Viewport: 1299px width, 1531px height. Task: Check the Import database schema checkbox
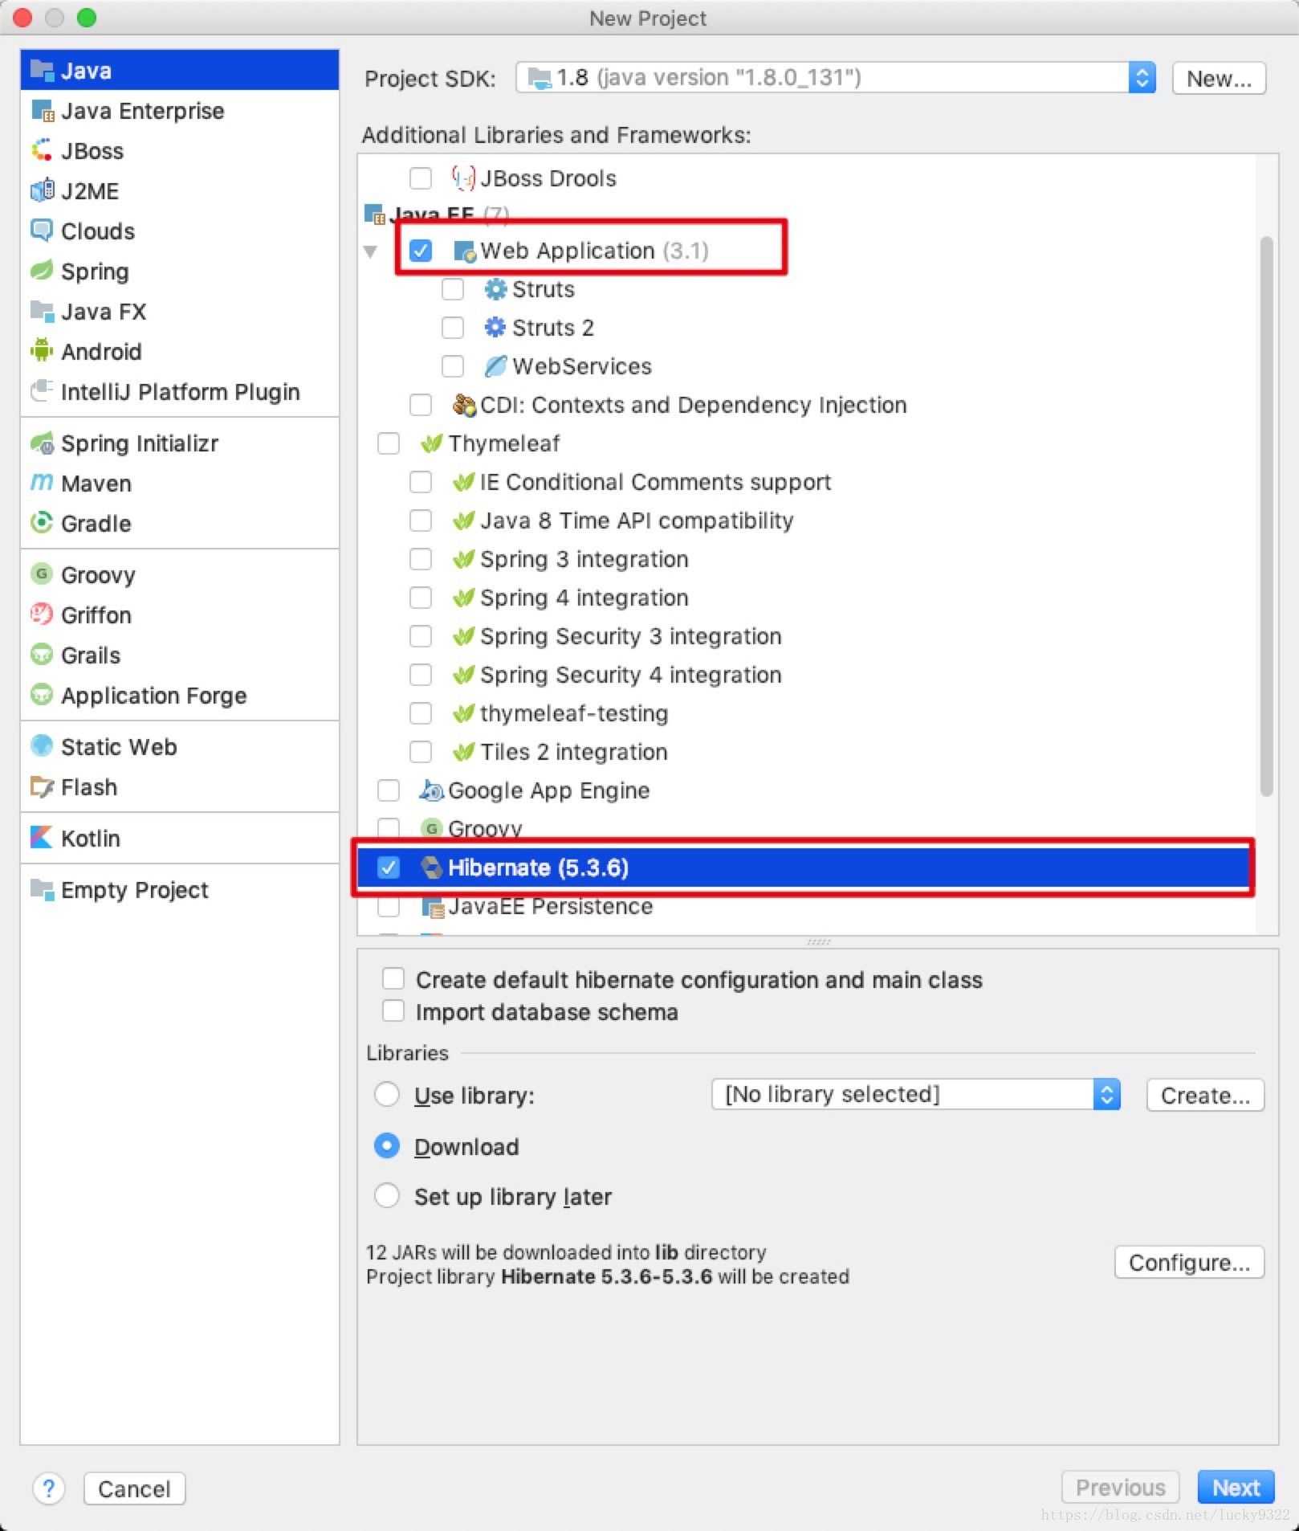(393, 1011)
